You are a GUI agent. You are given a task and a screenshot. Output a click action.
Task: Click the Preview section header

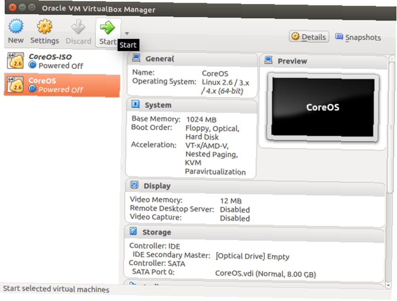[323, 61]
